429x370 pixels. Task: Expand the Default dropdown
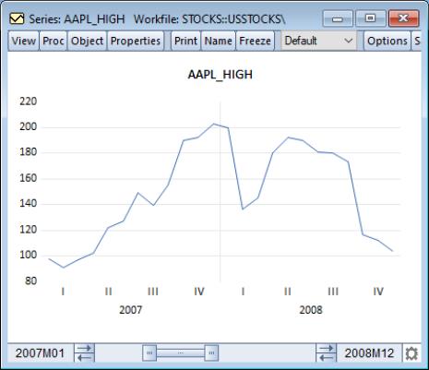pos(318,41)
